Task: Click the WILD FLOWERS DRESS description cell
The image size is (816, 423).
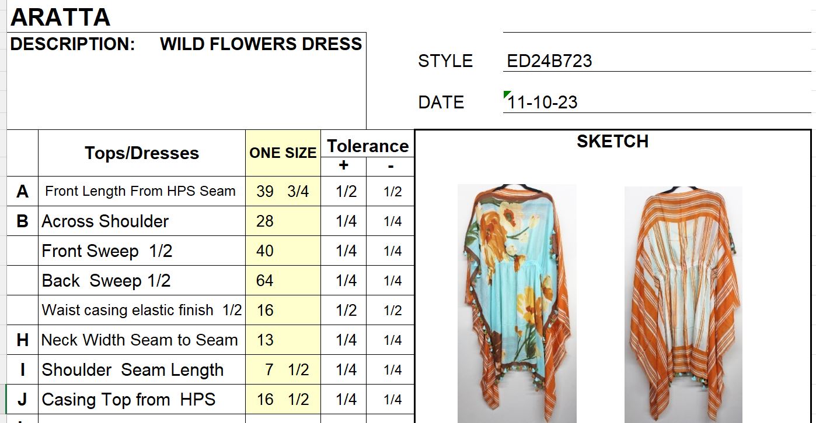Action: coord(261,44)
